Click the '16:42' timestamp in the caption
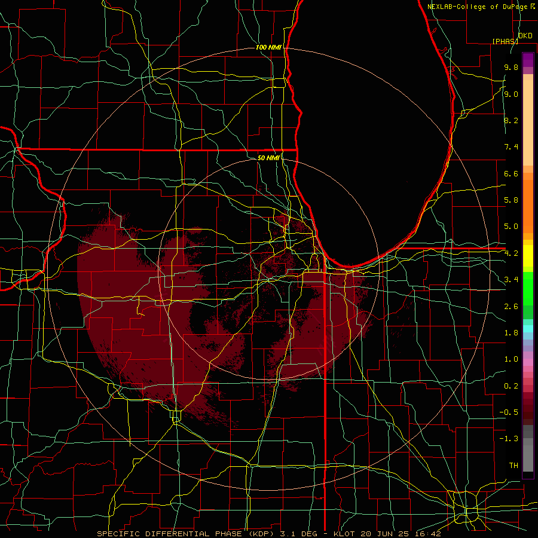538x538 pixels. 427,534
